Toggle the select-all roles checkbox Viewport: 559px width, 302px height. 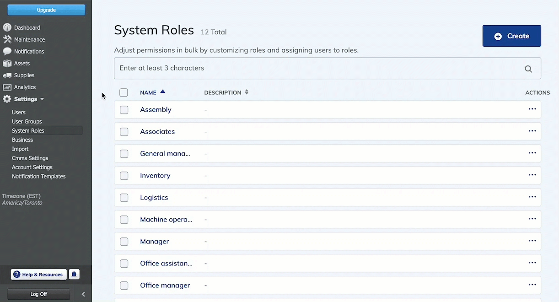(124, 92)
